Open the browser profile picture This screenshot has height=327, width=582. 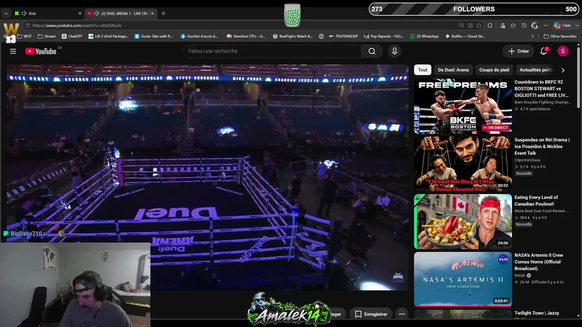(535, 25)
